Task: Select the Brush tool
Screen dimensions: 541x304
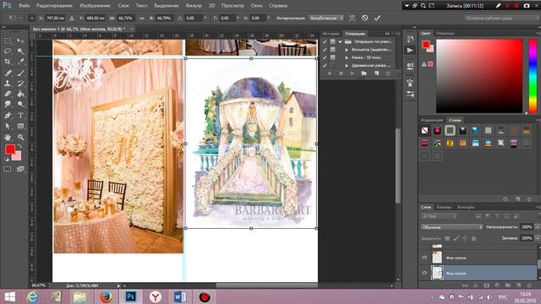Action: tap(20, 73)
